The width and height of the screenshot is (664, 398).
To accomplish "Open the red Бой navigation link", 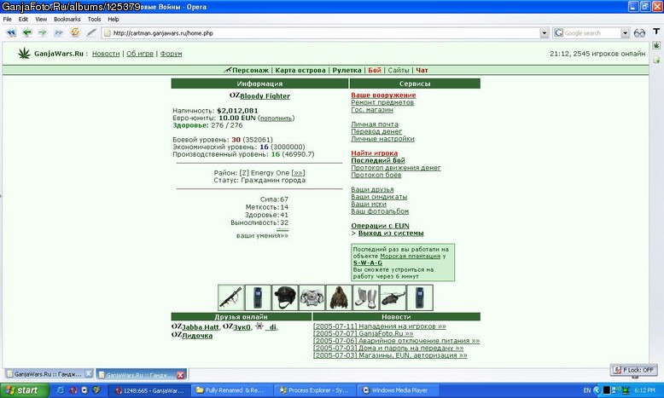I will (375, 70).
